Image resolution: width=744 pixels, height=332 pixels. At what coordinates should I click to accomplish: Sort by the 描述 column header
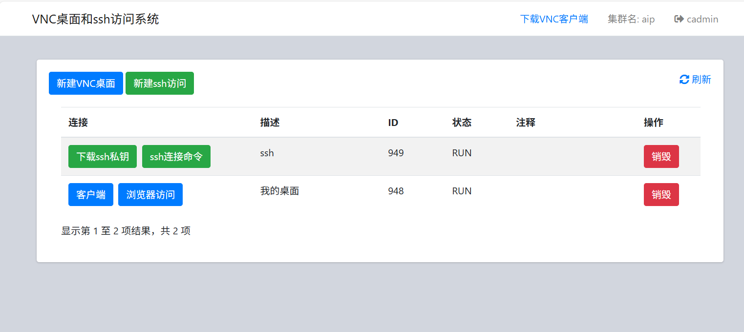point(270,123)
